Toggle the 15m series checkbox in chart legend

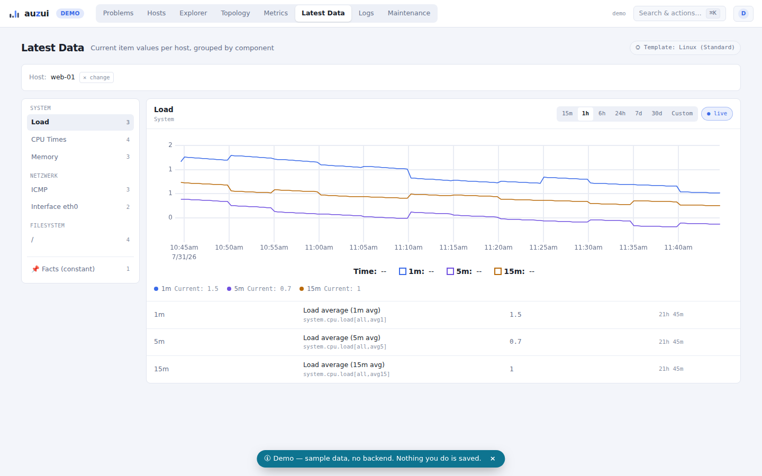[498, 271]
